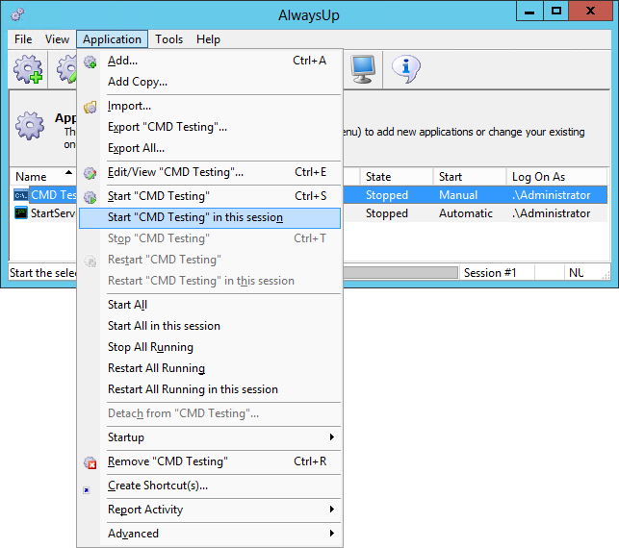The height and width of the screenshot is (548, 619).
Task: Select Import... in the menu
Action: pyautogui.click(x=210, y=106)
